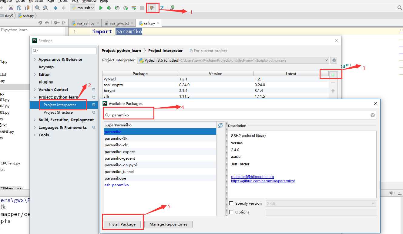Start debugging with the bug icon
Viewport: 403px width, 234px height.
click(x=109, y=8)
